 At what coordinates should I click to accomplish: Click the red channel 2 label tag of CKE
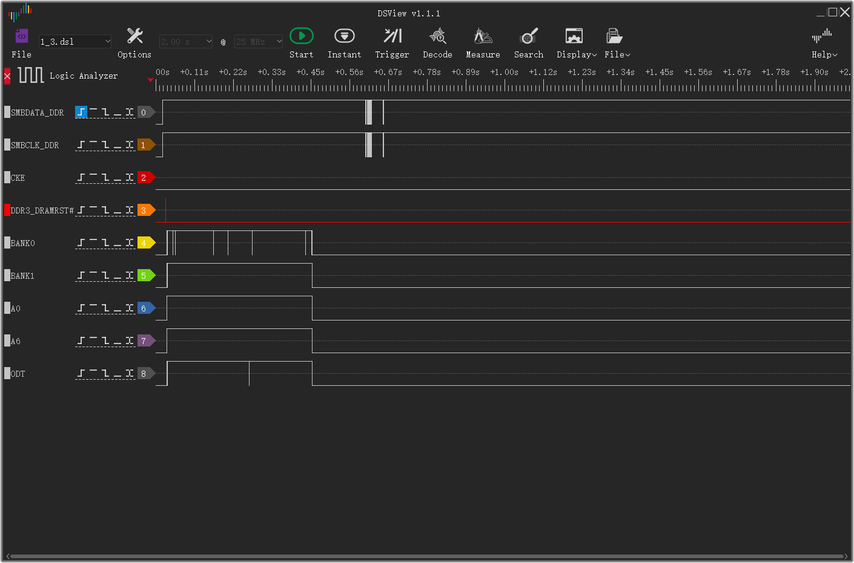coord(145,177)
